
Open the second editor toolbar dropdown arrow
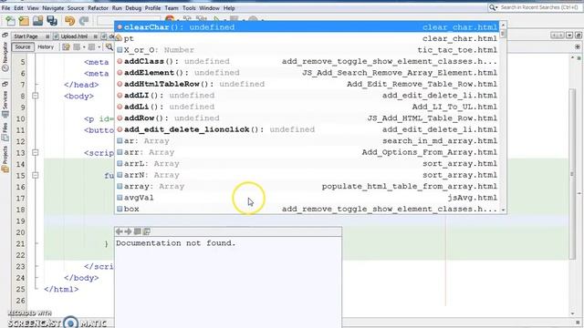click(99, 46)
